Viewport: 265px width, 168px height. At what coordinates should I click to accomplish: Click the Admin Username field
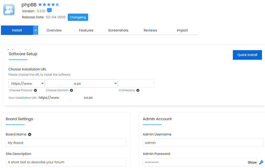click(203, 143)
